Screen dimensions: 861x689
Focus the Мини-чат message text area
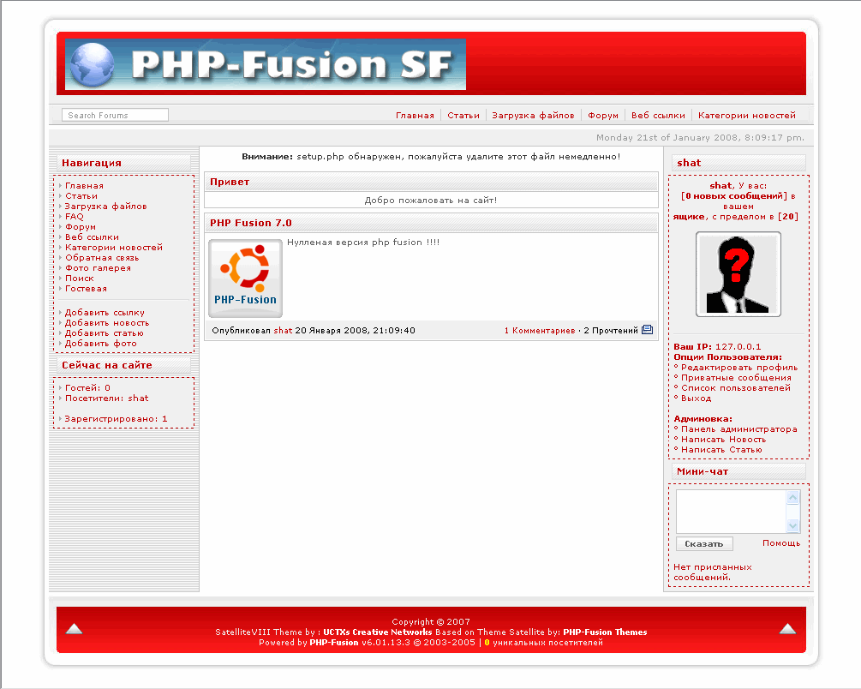click(732, 512)
